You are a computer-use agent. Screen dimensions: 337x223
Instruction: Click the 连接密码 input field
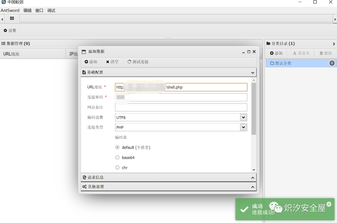coord(181,97)
